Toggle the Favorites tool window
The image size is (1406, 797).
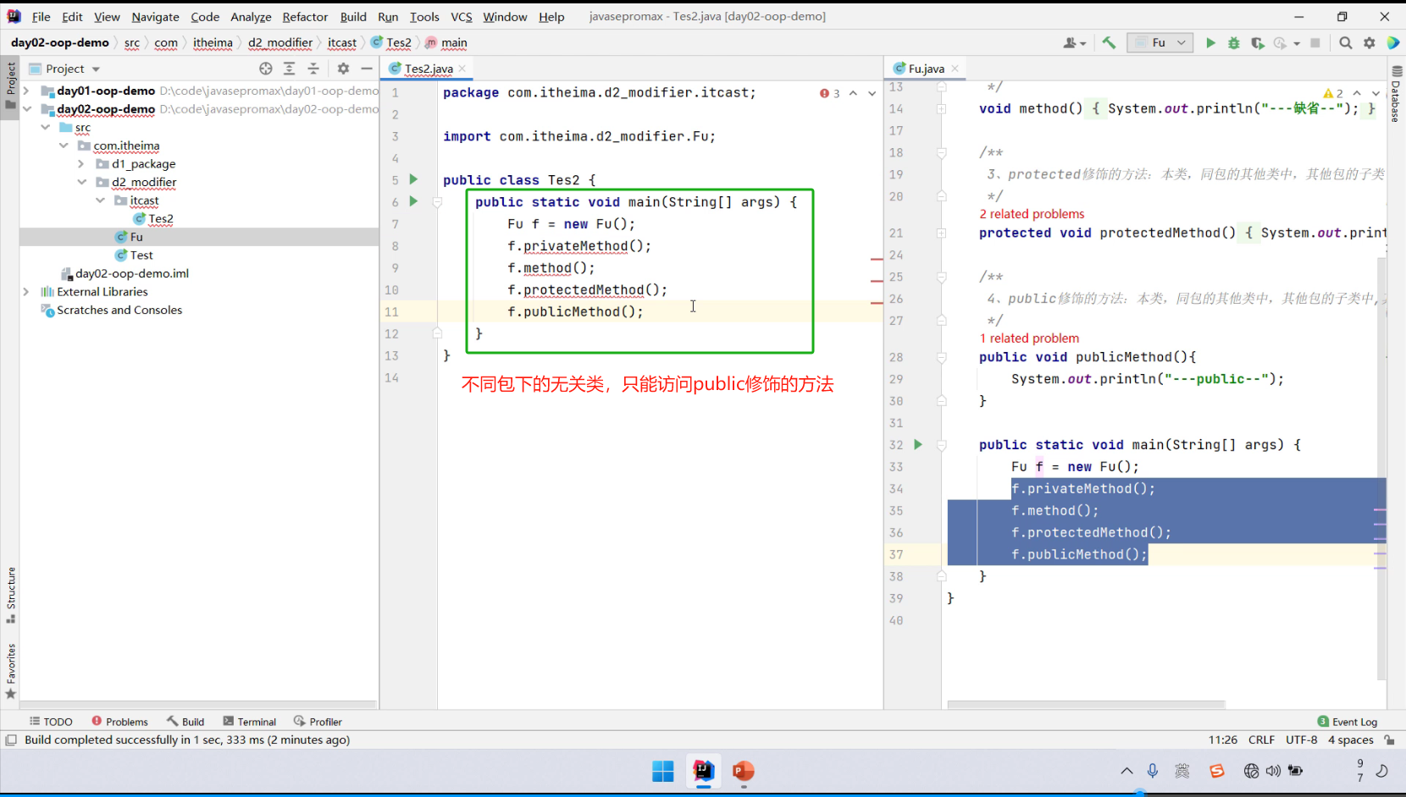tap(10, 672)
